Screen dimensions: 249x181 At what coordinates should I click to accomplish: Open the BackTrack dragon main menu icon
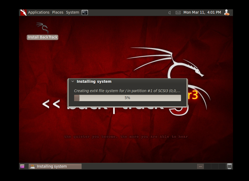[x=23, y=12]
